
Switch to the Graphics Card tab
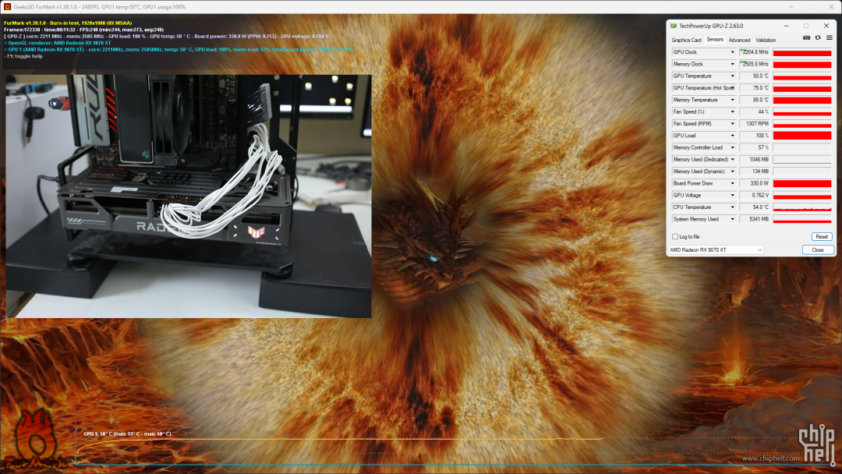pos(686,41)
